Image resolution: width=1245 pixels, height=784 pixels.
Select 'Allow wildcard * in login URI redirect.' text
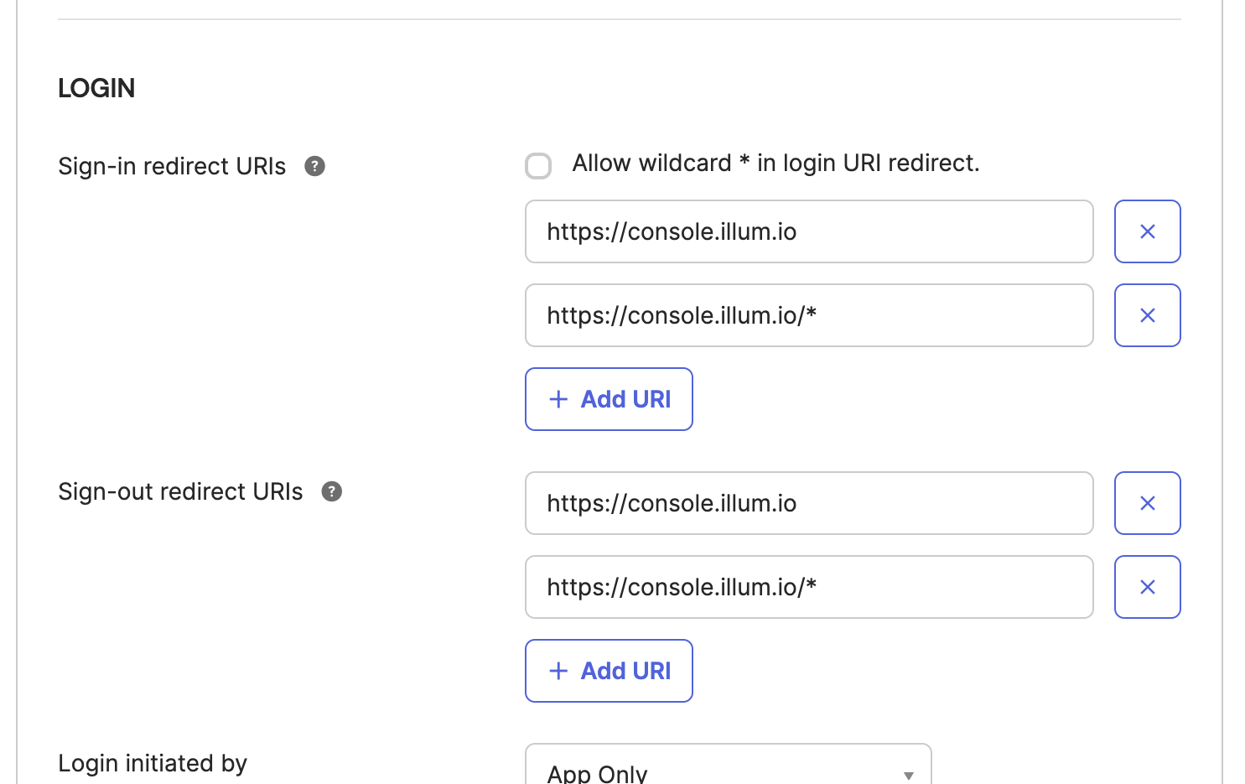click(x=776, y=163)
